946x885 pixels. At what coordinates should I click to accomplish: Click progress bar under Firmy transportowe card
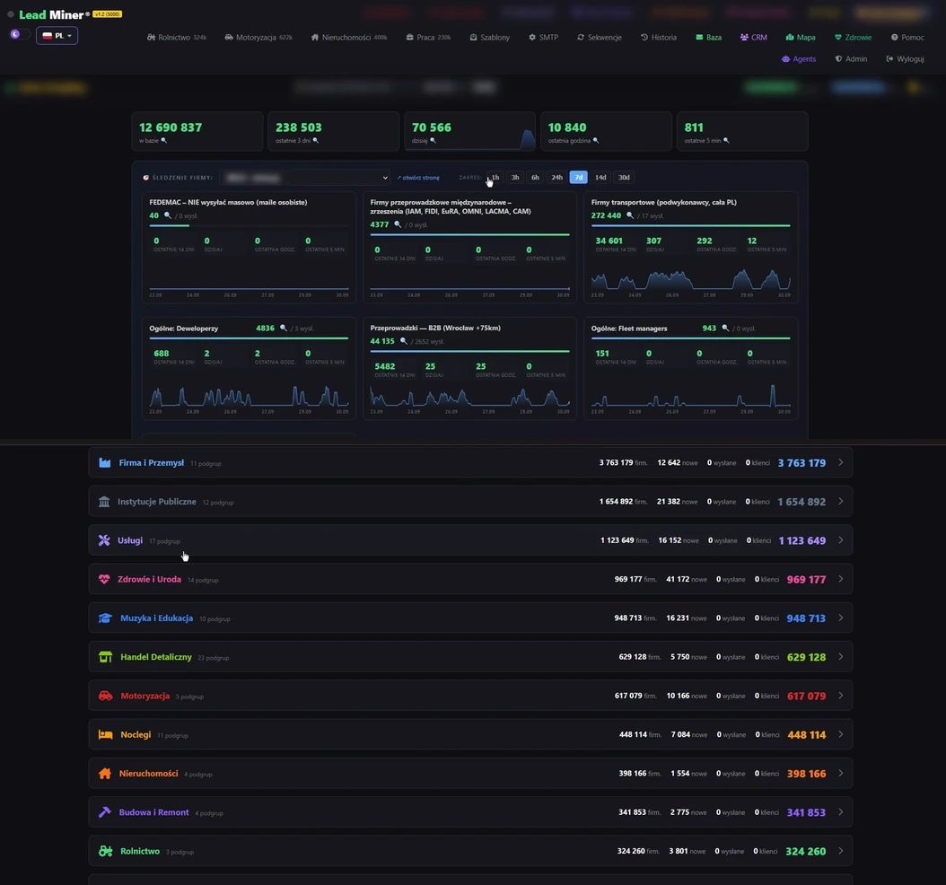[x=690, y=225]
